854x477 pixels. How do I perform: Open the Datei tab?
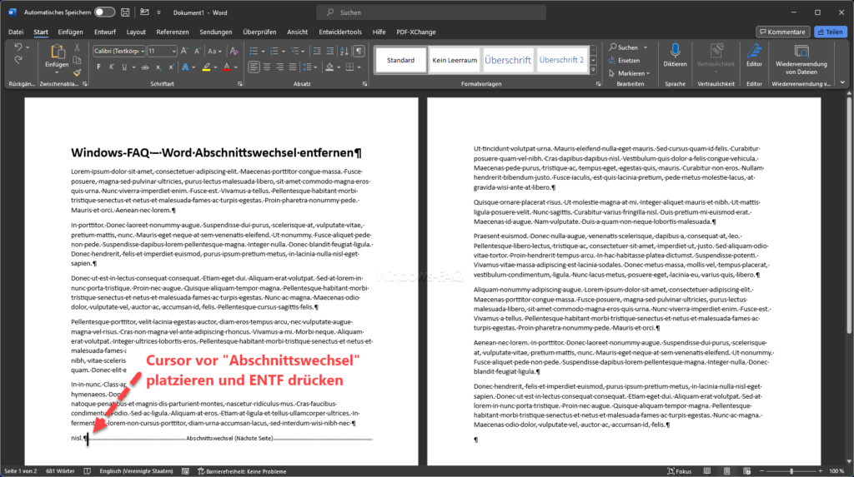click(x=16, y=32)
